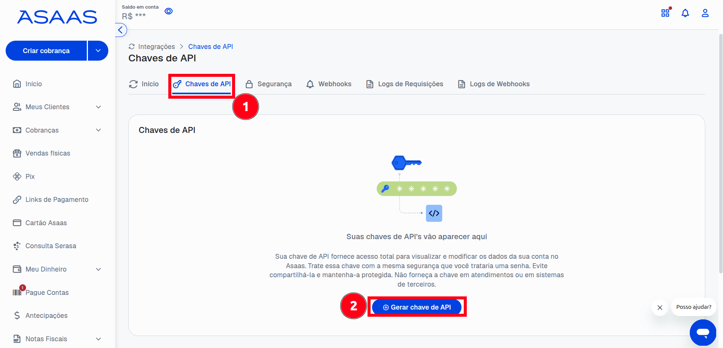Expand Meus Clientes chevron

[x=98, y=107]
